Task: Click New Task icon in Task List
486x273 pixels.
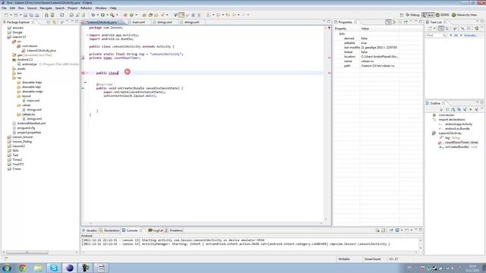Action: tap(430, 28)
